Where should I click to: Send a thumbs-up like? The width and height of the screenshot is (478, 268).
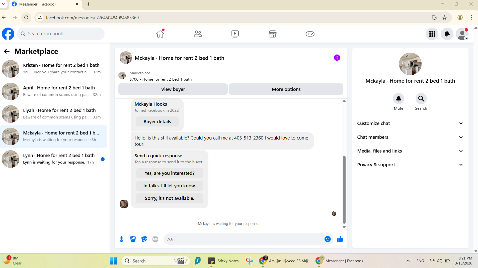pos(340,239)
